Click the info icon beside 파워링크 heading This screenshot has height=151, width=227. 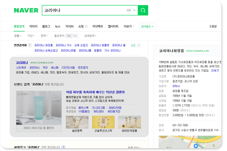pyautogui.click(x=63, y=147)
